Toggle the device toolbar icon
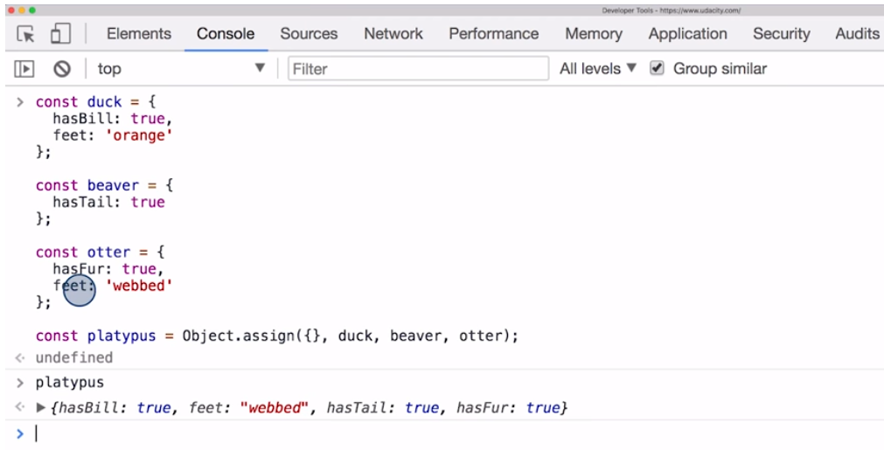Image resolution: width=884 pixels, height=450 pixels. [x=60, y=34]
